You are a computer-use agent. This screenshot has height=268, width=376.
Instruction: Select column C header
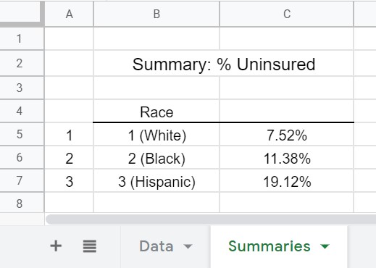(x=287, y=14)
